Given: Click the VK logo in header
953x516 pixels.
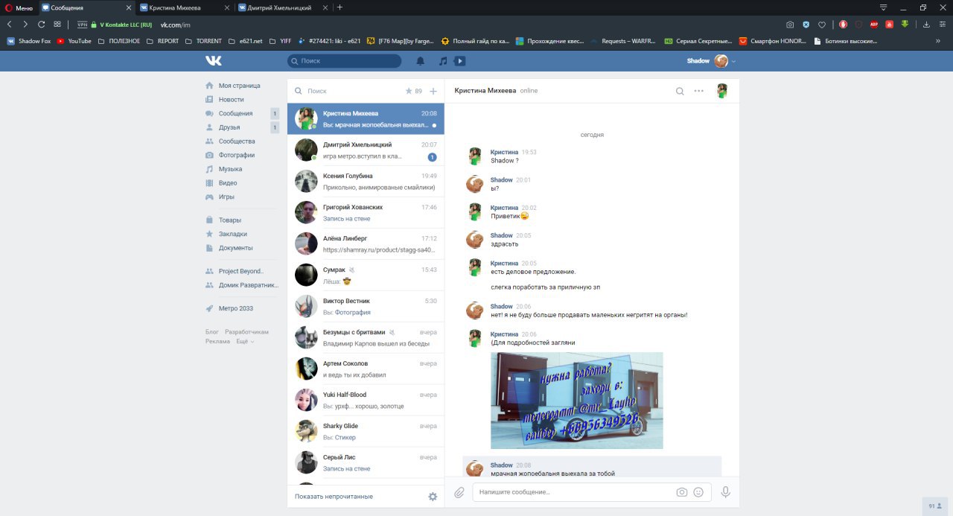Looking at the screenshot, I should (x=214, y=60).
